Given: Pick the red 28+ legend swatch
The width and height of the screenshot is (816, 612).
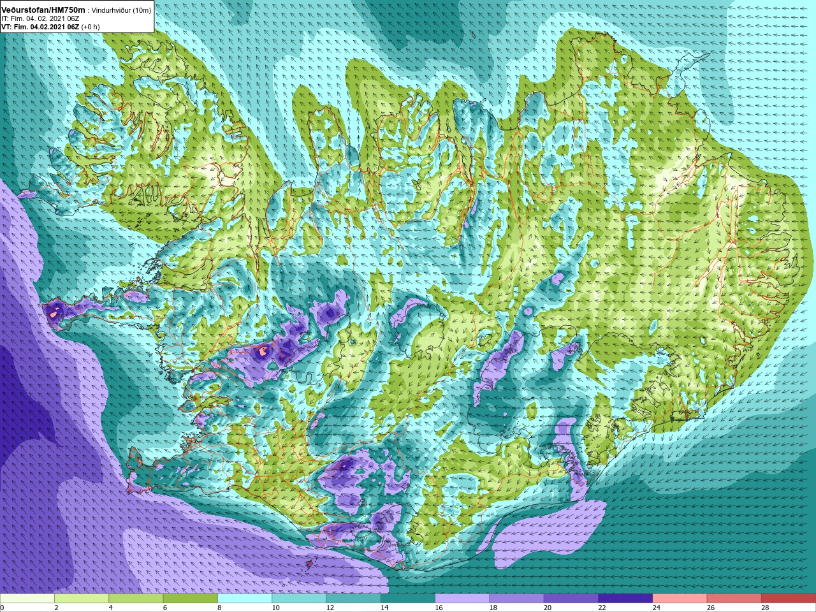Looking at the screenshot, I should (789, 599).
